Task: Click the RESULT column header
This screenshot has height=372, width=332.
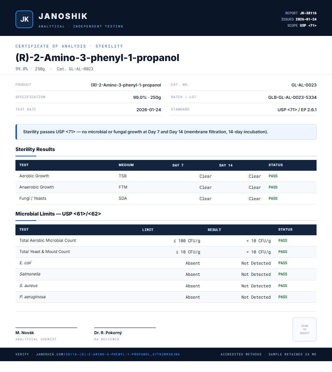Action: [214, 230]
